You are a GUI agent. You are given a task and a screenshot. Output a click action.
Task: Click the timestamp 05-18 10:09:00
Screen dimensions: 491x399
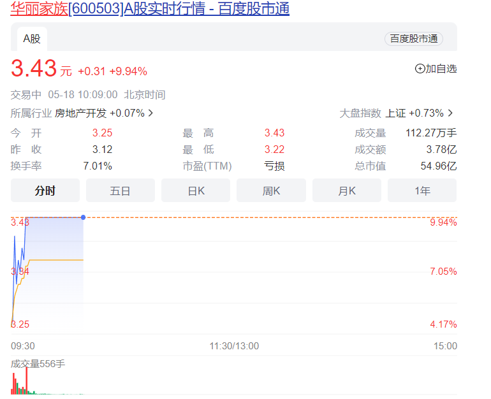tap(83, 94)
